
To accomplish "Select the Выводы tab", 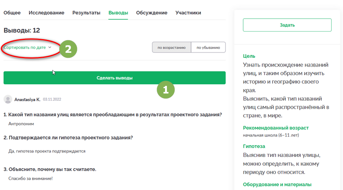I will (x=118, y=13).
